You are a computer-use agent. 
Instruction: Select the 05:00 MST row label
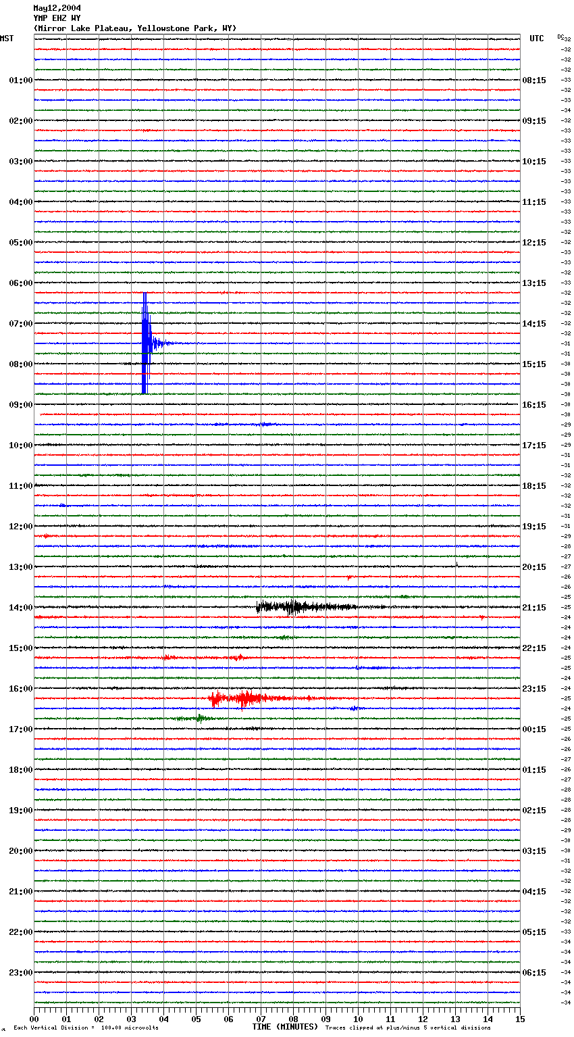[21, 243]
